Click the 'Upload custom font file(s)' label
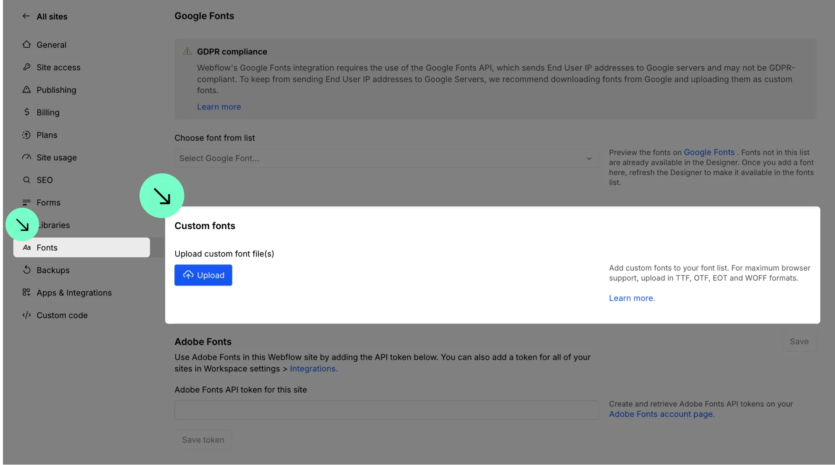 224,253
